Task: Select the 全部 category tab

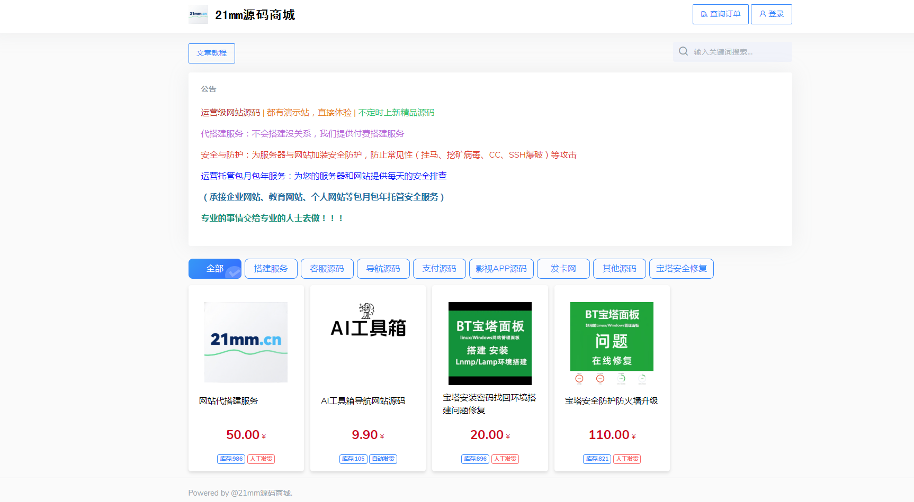Action: pos(215,269)
